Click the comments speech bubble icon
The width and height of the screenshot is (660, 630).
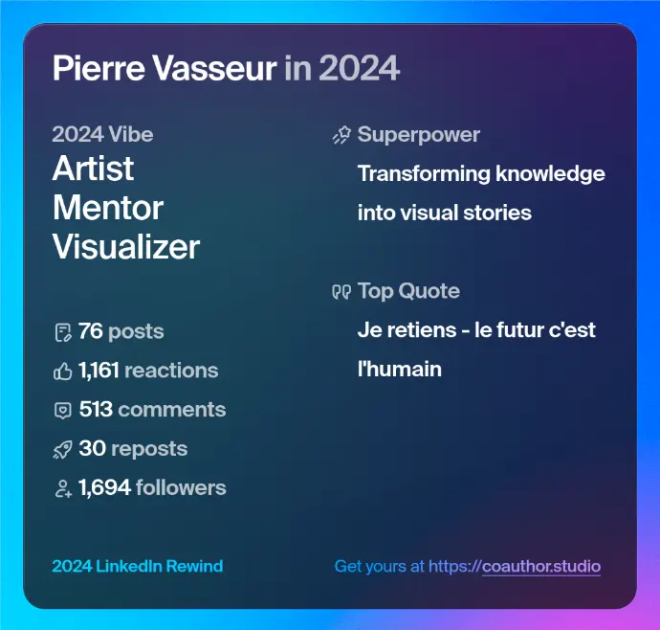tap(63, 411)
